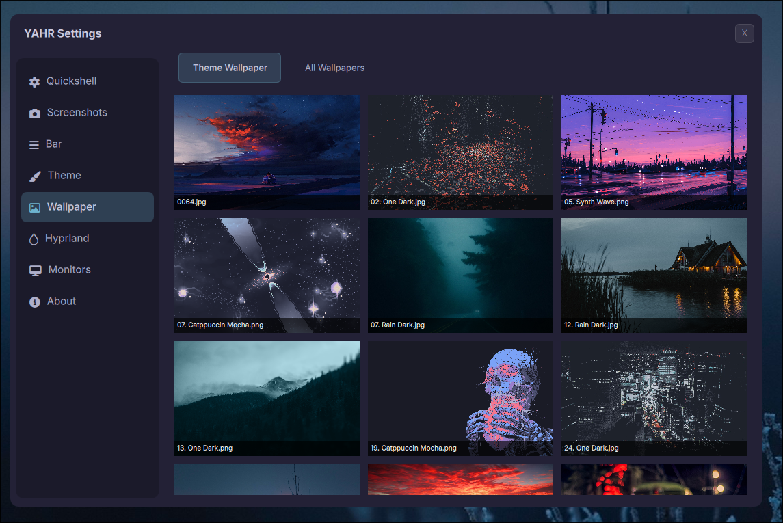Viewport: 783px width, 523px height.
Task: Pick the partially visible red bokeh lights wallpaper
Action: coord(654,479)
